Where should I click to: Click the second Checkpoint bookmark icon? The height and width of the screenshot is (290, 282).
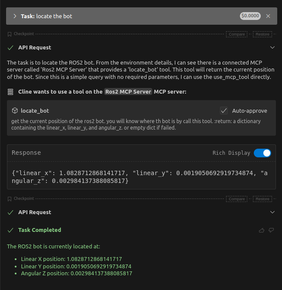tap(10, 199)
